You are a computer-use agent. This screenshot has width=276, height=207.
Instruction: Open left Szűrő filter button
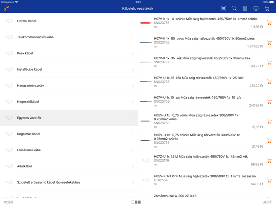click(x=8, y=202)
